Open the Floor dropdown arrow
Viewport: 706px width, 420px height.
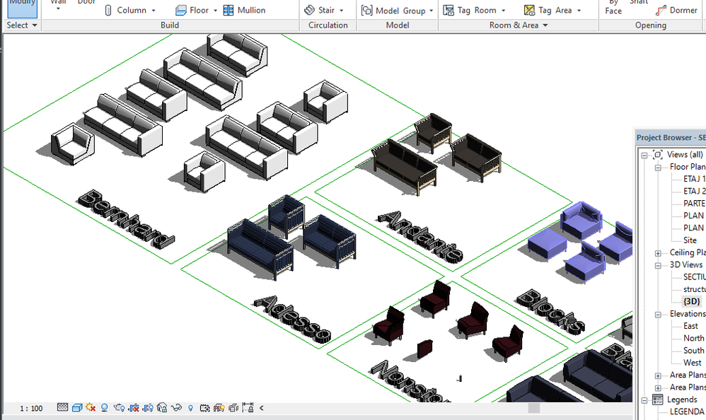[215, 11]
